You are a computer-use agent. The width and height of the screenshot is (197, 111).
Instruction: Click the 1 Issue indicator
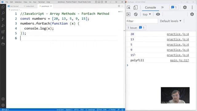click(x=136, y=28)
